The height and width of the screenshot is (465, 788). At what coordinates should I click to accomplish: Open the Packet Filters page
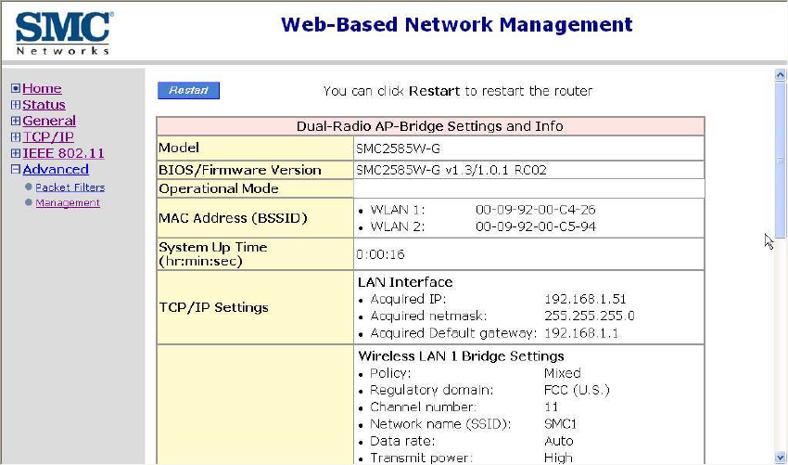[70, 187]
